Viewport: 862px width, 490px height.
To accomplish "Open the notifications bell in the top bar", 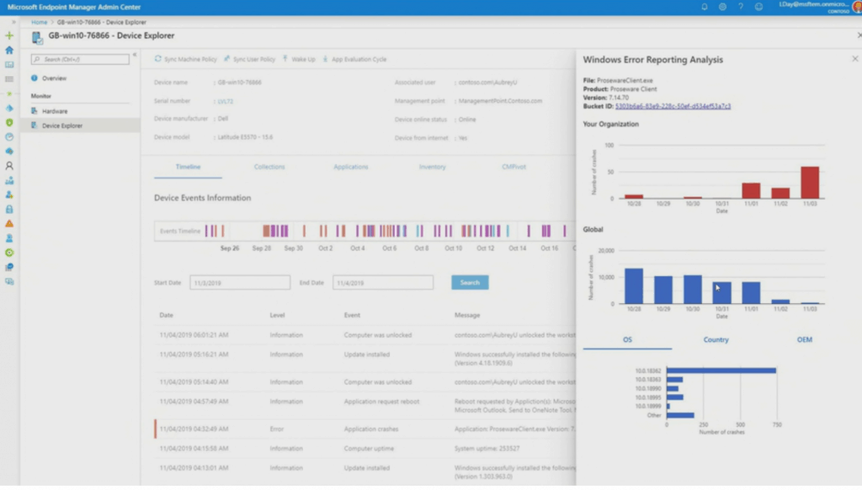I will (x=705, y=7).
